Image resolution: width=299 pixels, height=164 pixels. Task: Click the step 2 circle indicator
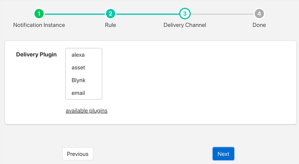(110, 14)
